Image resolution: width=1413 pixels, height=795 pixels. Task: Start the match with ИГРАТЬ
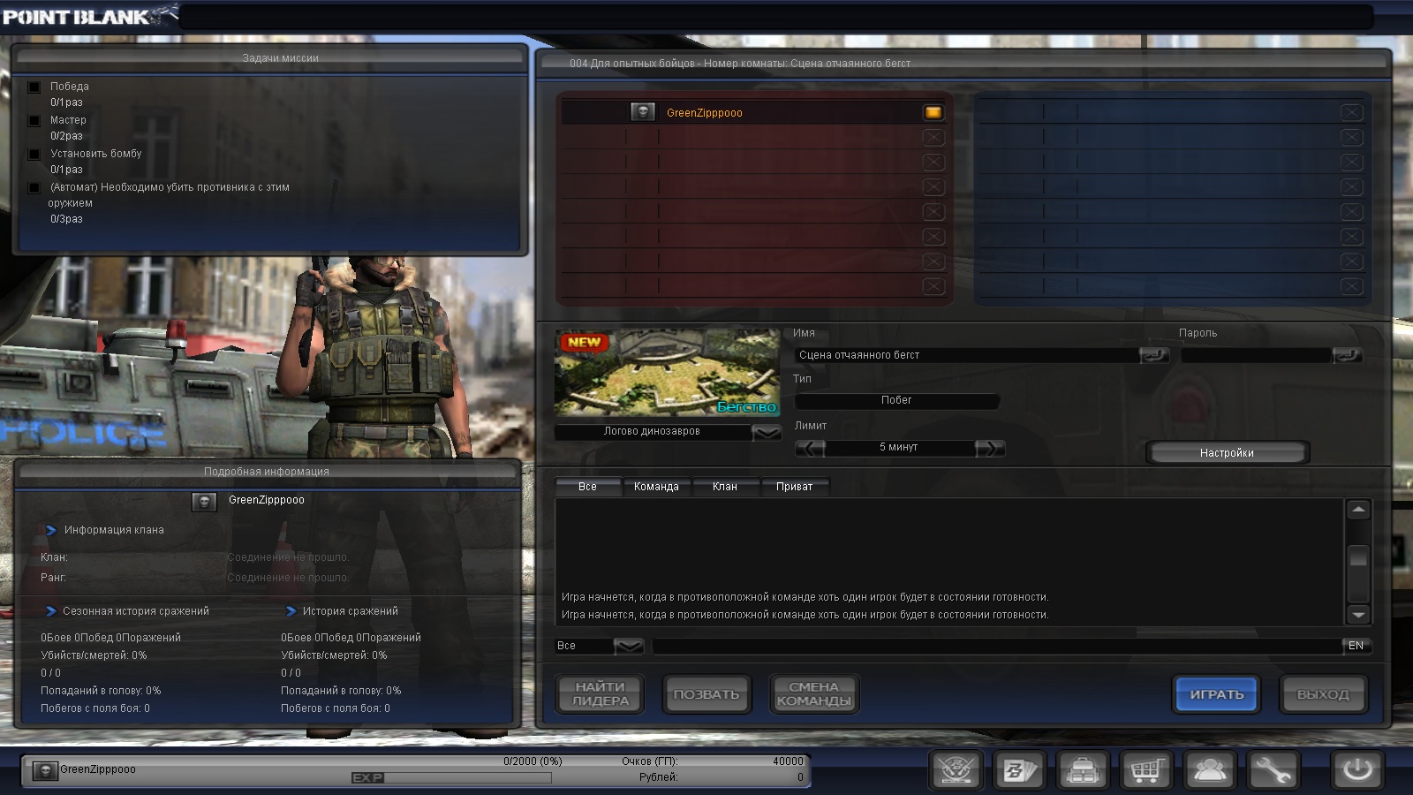1216,694
